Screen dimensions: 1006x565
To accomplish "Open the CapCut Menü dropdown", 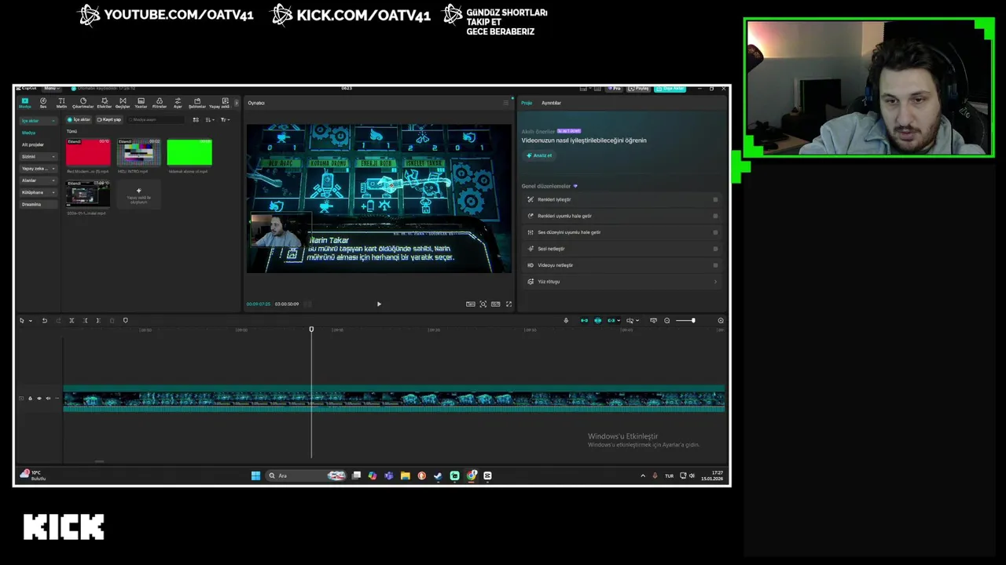I will (51, 88).
